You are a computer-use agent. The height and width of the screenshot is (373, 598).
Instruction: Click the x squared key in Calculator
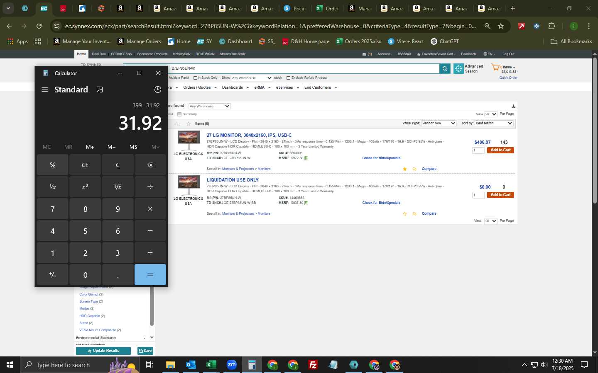click(85, 187)
